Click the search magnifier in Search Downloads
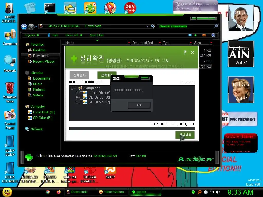Viewport: 263px width, 197px height. tap(216, 26)
